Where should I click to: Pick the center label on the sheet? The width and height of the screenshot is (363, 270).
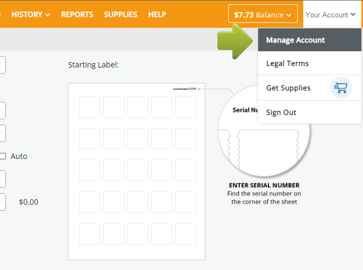137,170
